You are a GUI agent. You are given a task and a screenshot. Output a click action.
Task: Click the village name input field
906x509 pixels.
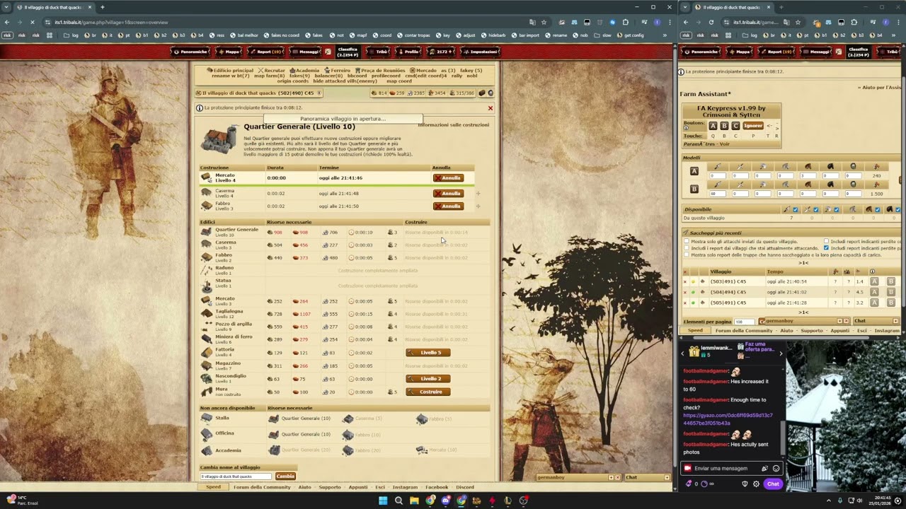(x=236, y=476)
